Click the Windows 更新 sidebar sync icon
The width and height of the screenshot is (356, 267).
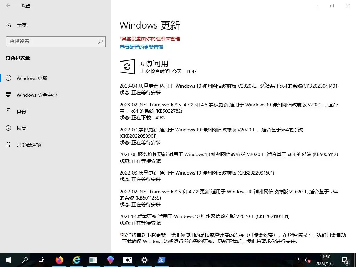point(8,78)
